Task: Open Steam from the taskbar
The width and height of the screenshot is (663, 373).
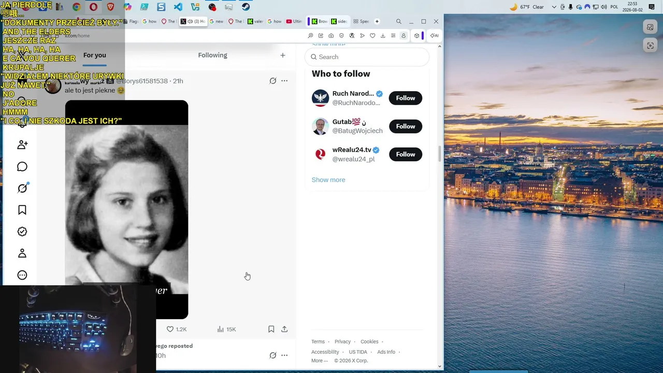Action: 246,7
